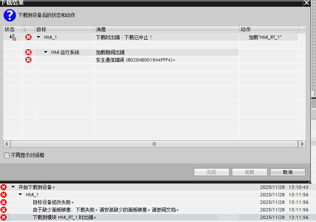The height and width of the screenshot is (222, 316).
Task: Click the "!" column header
Action: tap(29, 30)
